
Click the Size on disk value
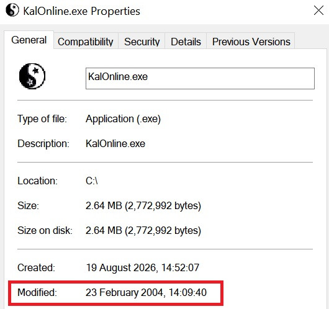143,230
